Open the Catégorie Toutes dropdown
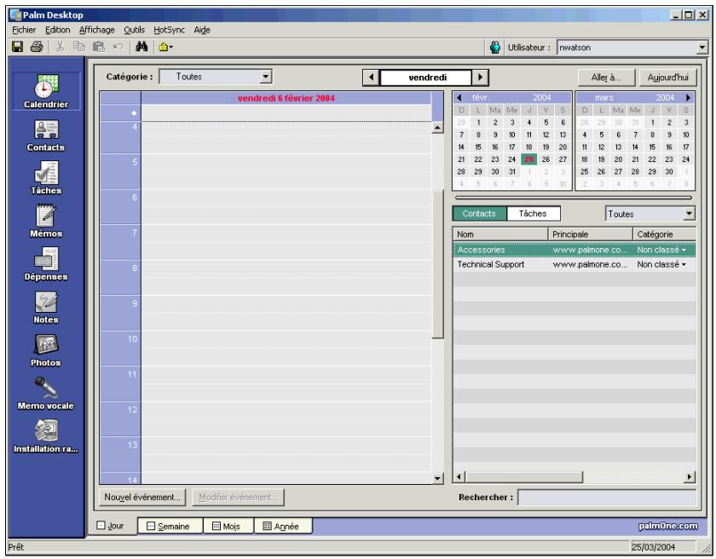Screen dimensions: 716x559 click(x=266, y=77)
